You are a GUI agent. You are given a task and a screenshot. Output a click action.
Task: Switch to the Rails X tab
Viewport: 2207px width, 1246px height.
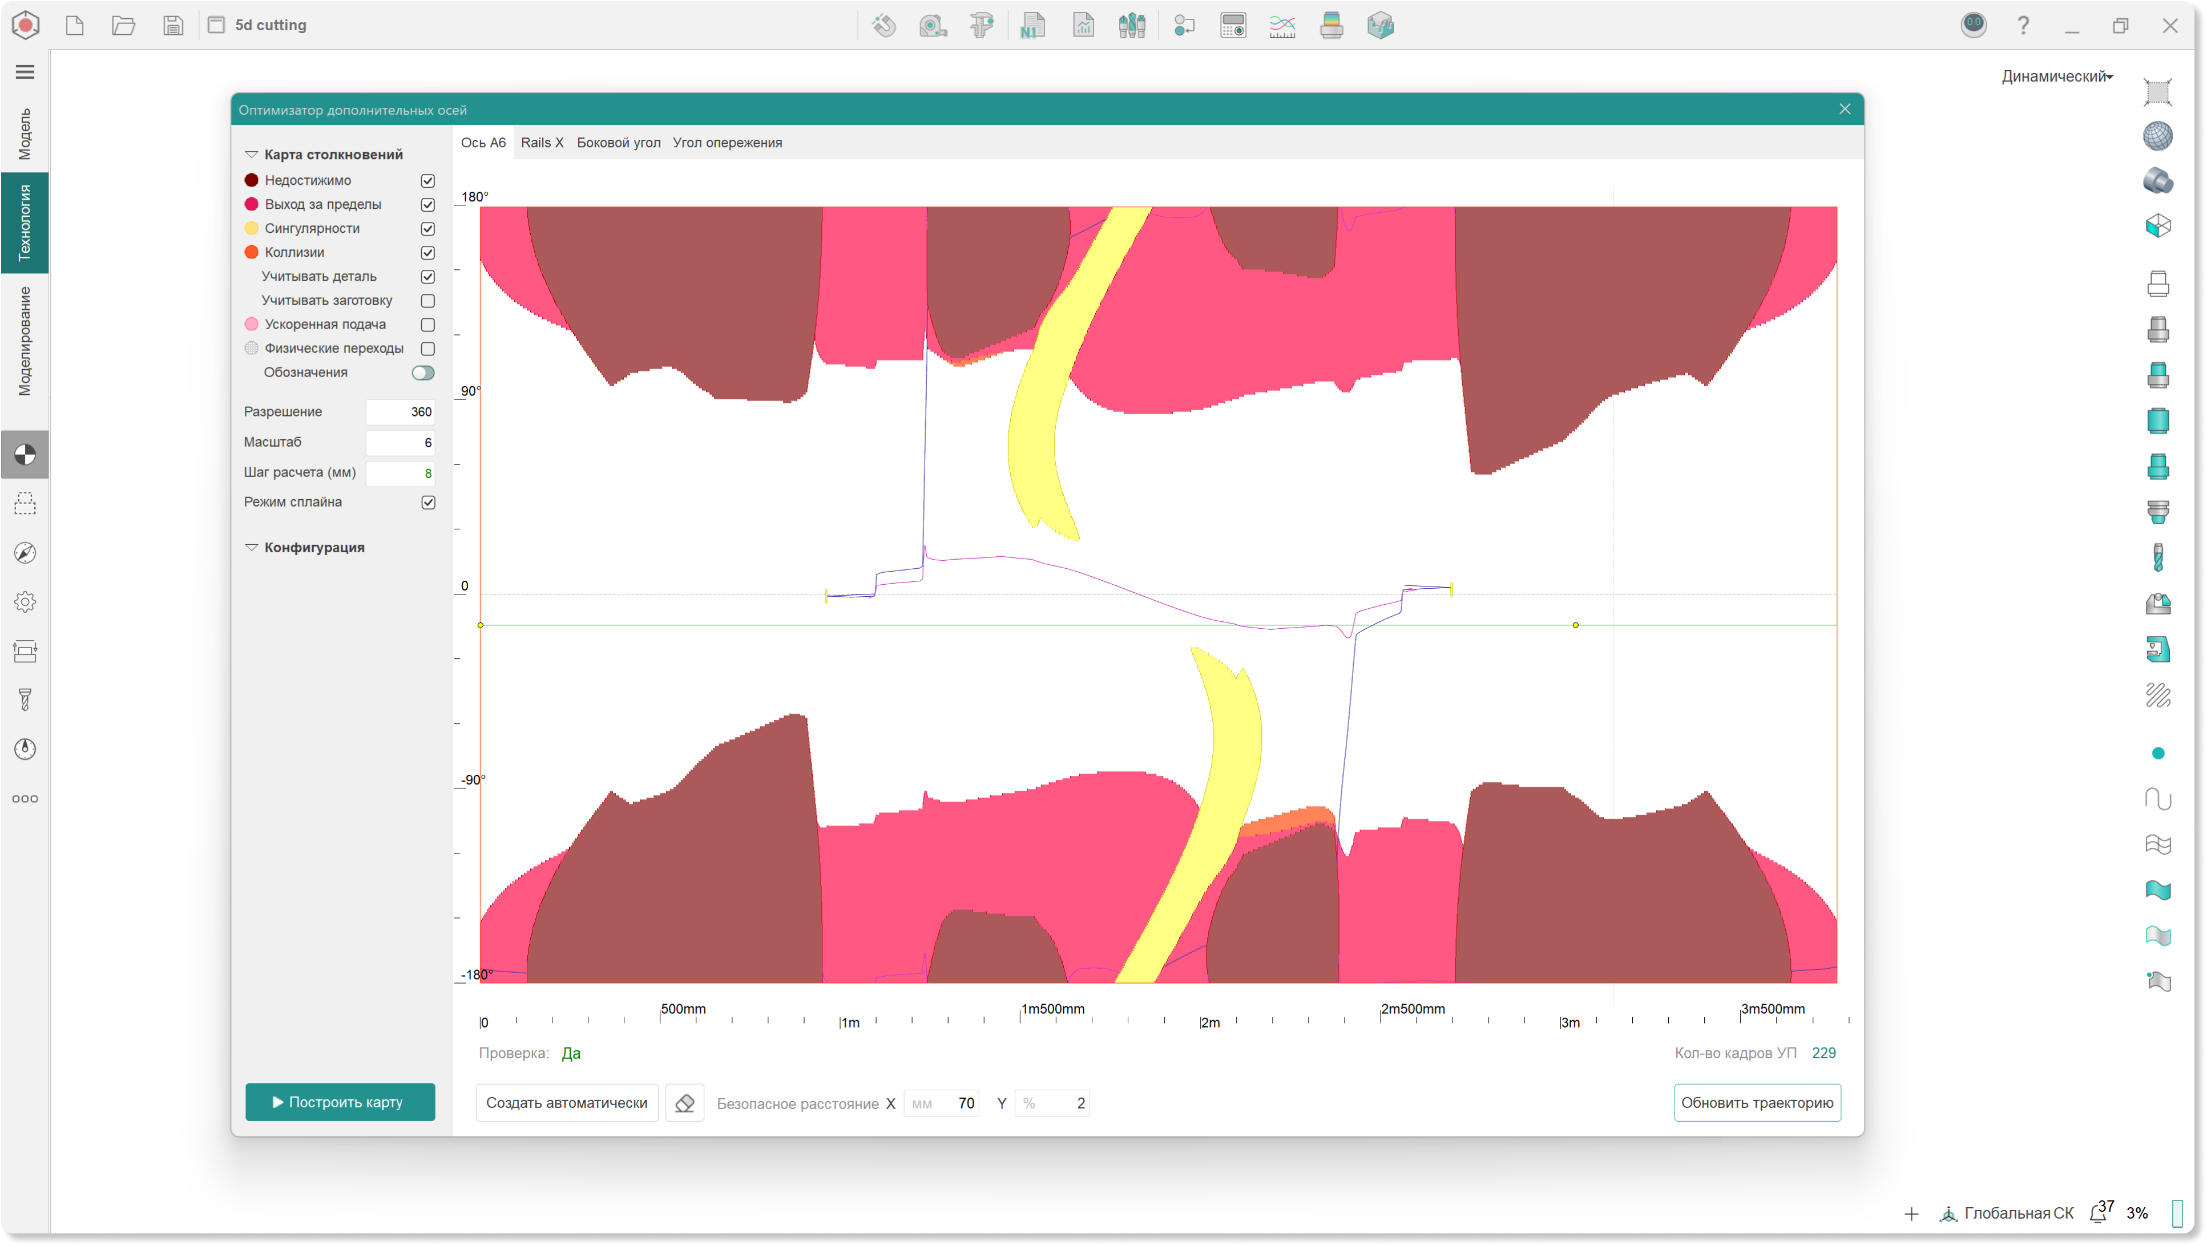pyautogui.click(x=542, y=143)
